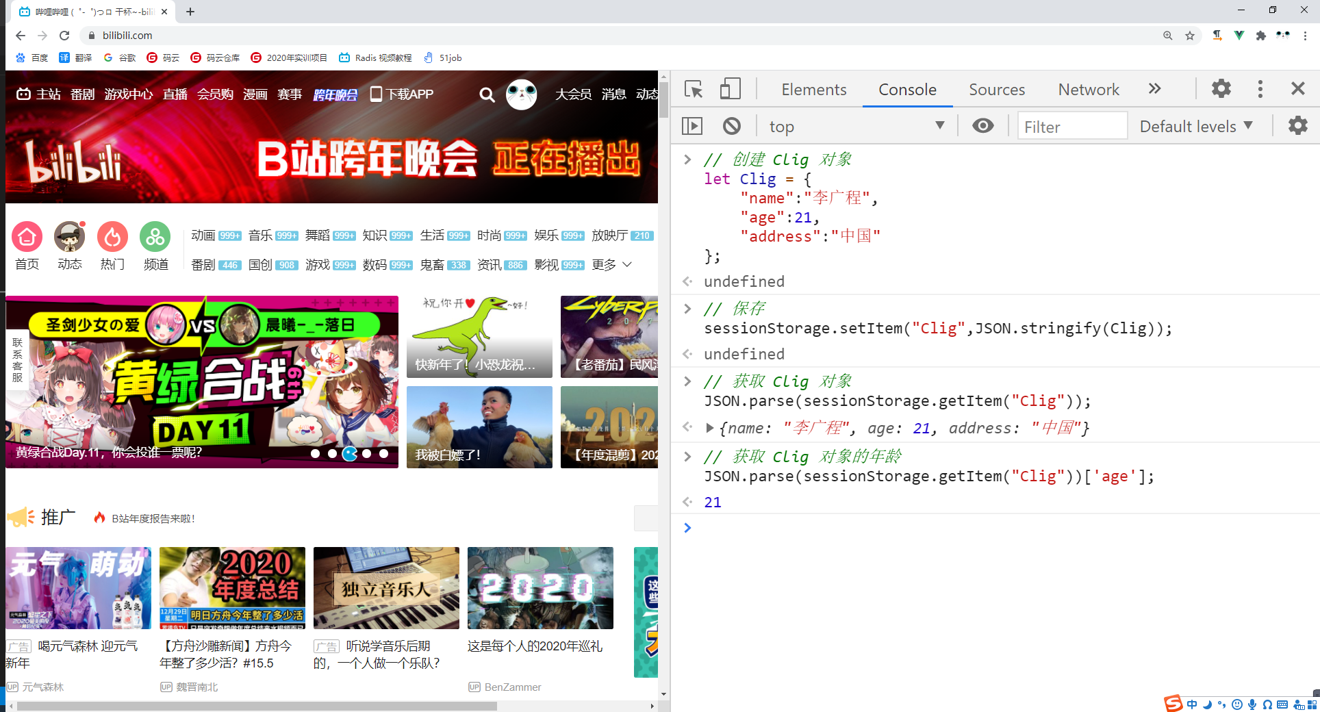Image resolution: width=1320 pixels, height=712 pixels.
Task: Show the console sidebar
Action: (x=692, y=126)
